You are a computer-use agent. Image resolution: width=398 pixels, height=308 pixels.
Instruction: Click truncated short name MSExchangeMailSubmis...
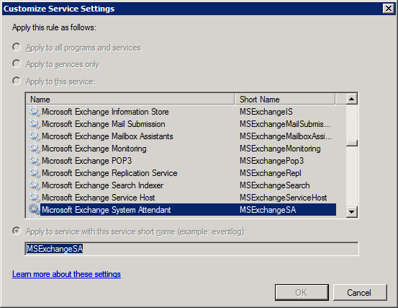click(x=285, y=124)
